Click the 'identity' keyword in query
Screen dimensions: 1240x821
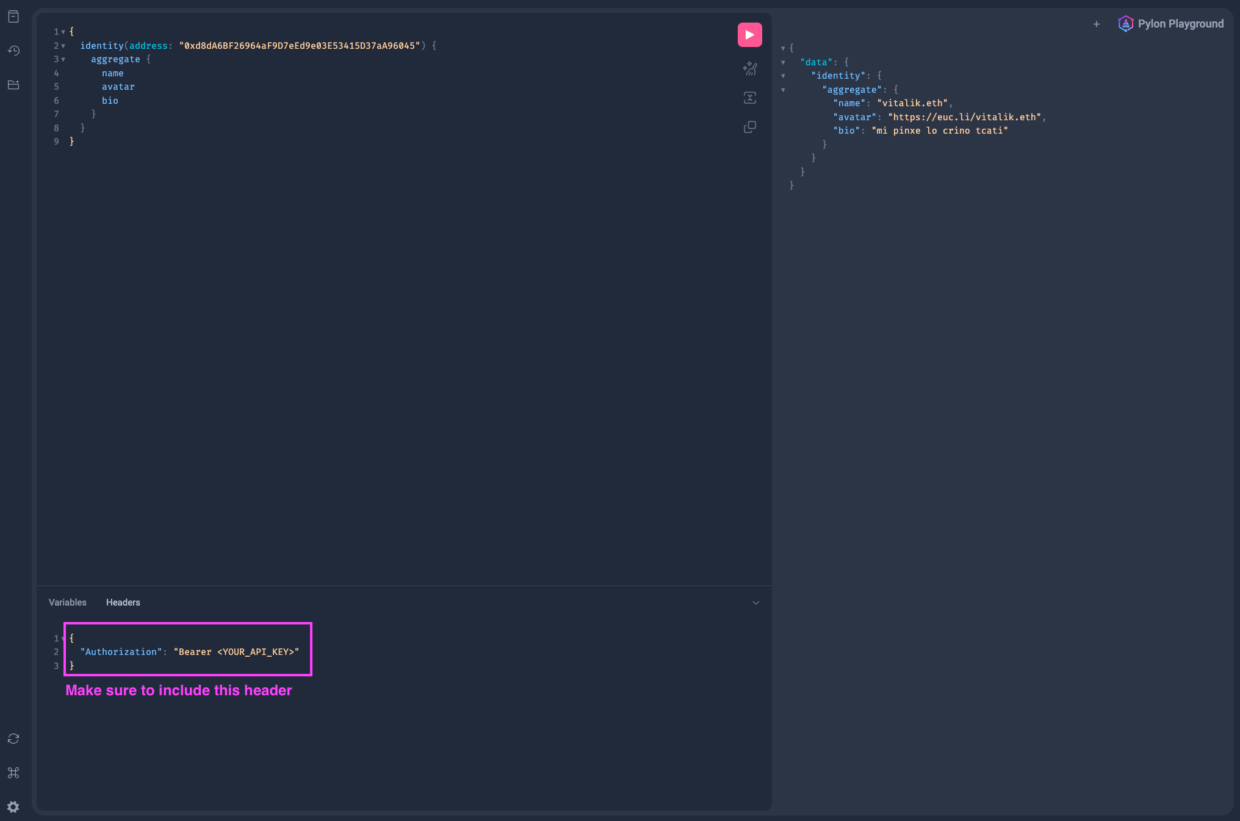102,46
